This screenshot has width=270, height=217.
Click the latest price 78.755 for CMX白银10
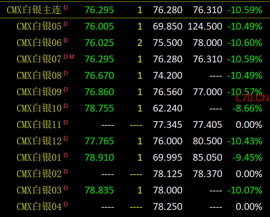pyautogui.click(x=99, y=108)
